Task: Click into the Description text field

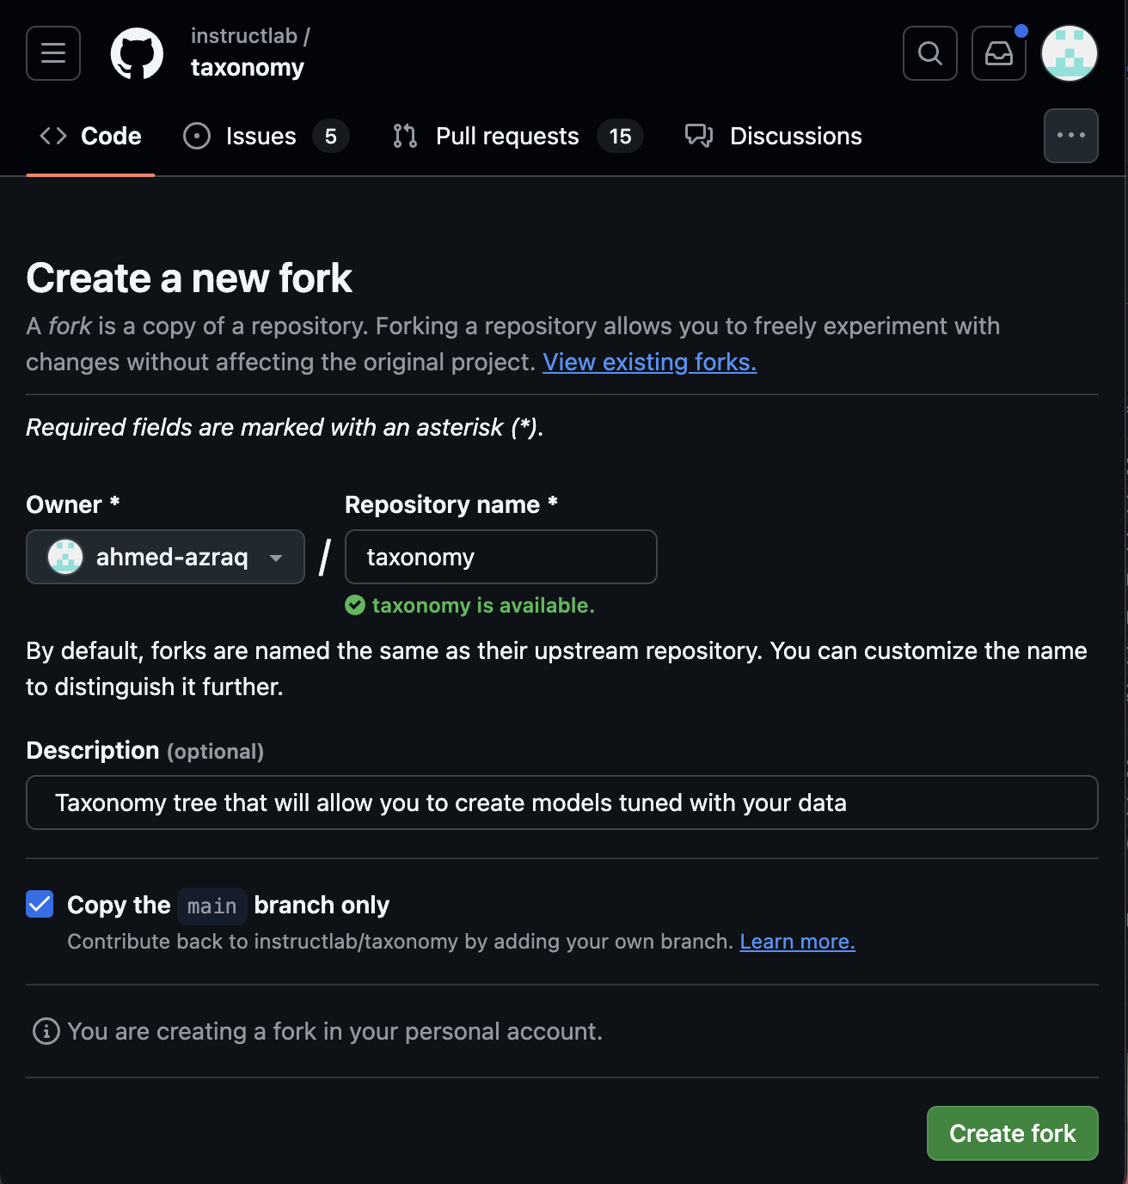Action: click(562, 803)
